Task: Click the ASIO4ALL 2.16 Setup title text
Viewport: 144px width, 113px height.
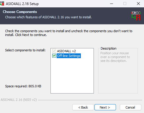Action: point(22,4)
